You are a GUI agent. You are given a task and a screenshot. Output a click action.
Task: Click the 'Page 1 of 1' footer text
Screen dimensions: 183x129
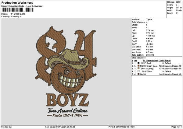click(x=177, y=127)
